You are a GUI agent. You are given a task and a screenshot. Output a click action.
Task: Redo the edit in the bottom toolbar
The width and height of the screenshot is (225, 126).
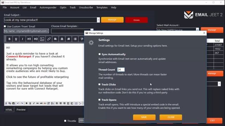(22, 103)
